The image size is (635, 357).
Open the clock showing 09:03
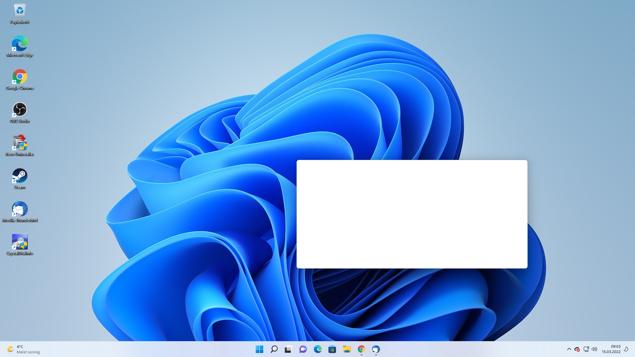click(611, 349)
